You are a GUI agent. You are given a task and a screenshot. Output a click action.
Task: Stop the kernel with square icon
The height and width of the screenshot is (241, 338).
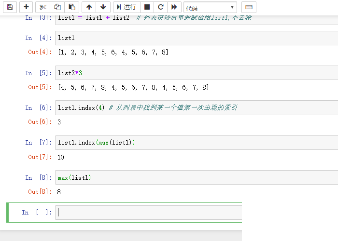147,7
